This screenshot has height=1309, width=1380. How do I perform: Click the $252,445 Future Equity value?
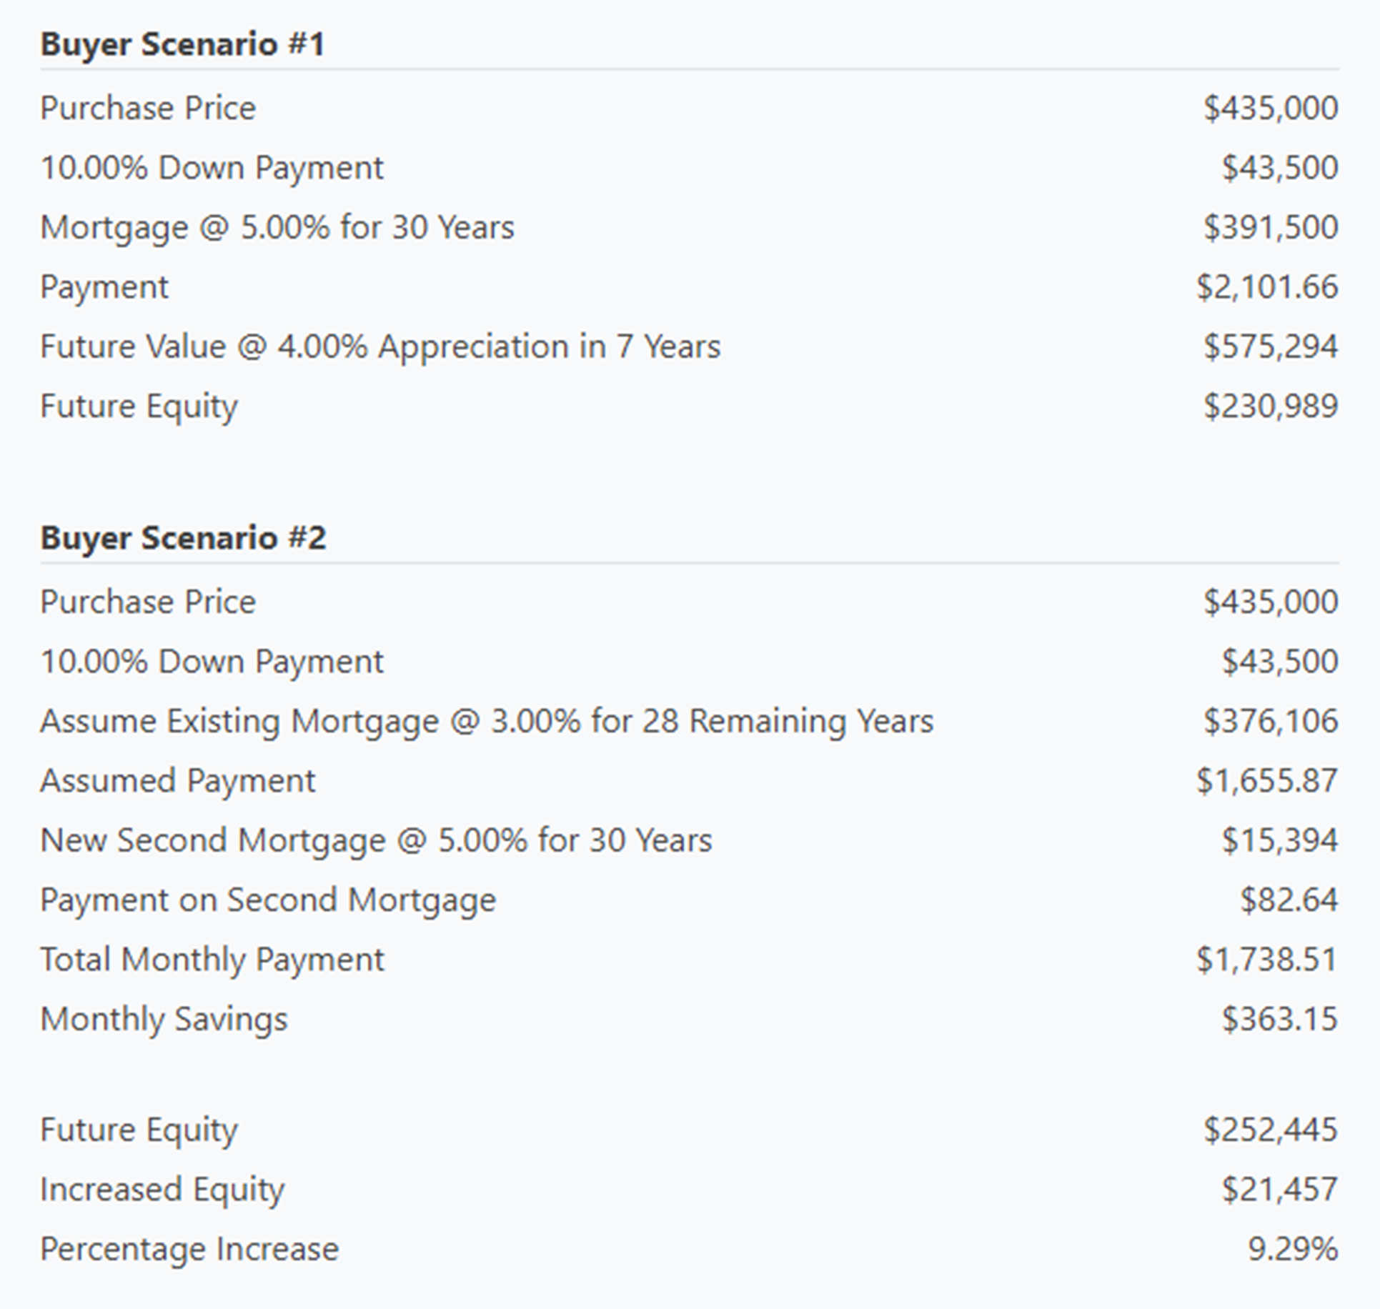pyautogui.click(x=1270, y=1130)
